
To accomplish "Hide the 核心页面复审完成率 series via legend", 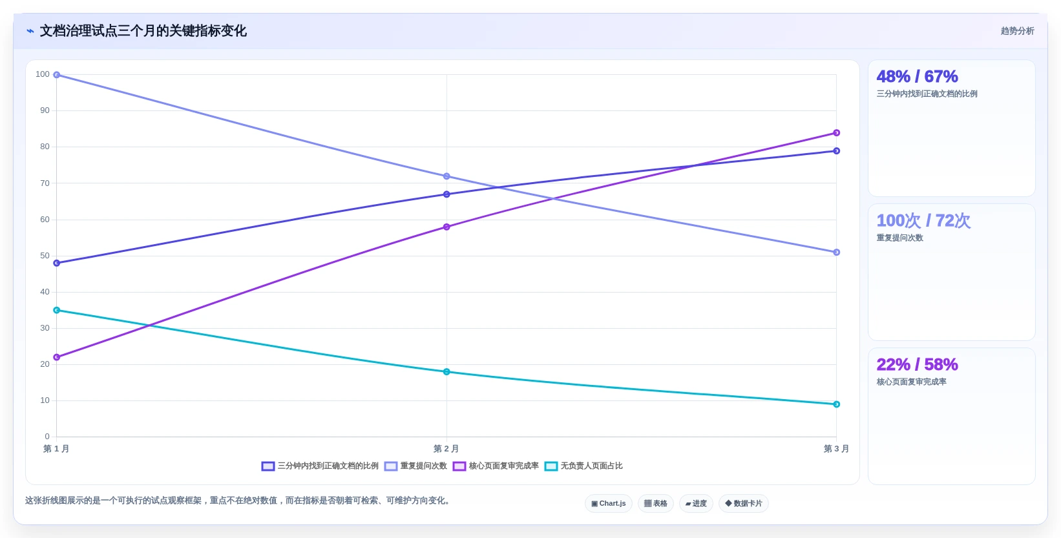I will coord(496,466).
